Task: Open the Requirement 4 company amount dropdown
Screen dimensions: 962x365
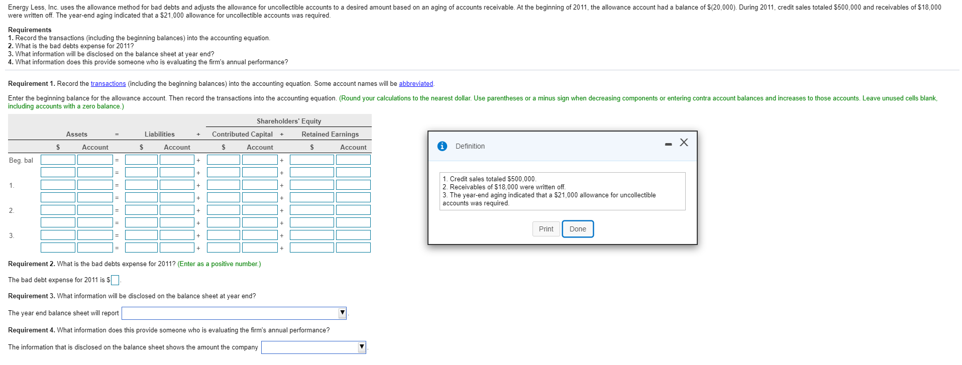Action: [x=313, y=347]
